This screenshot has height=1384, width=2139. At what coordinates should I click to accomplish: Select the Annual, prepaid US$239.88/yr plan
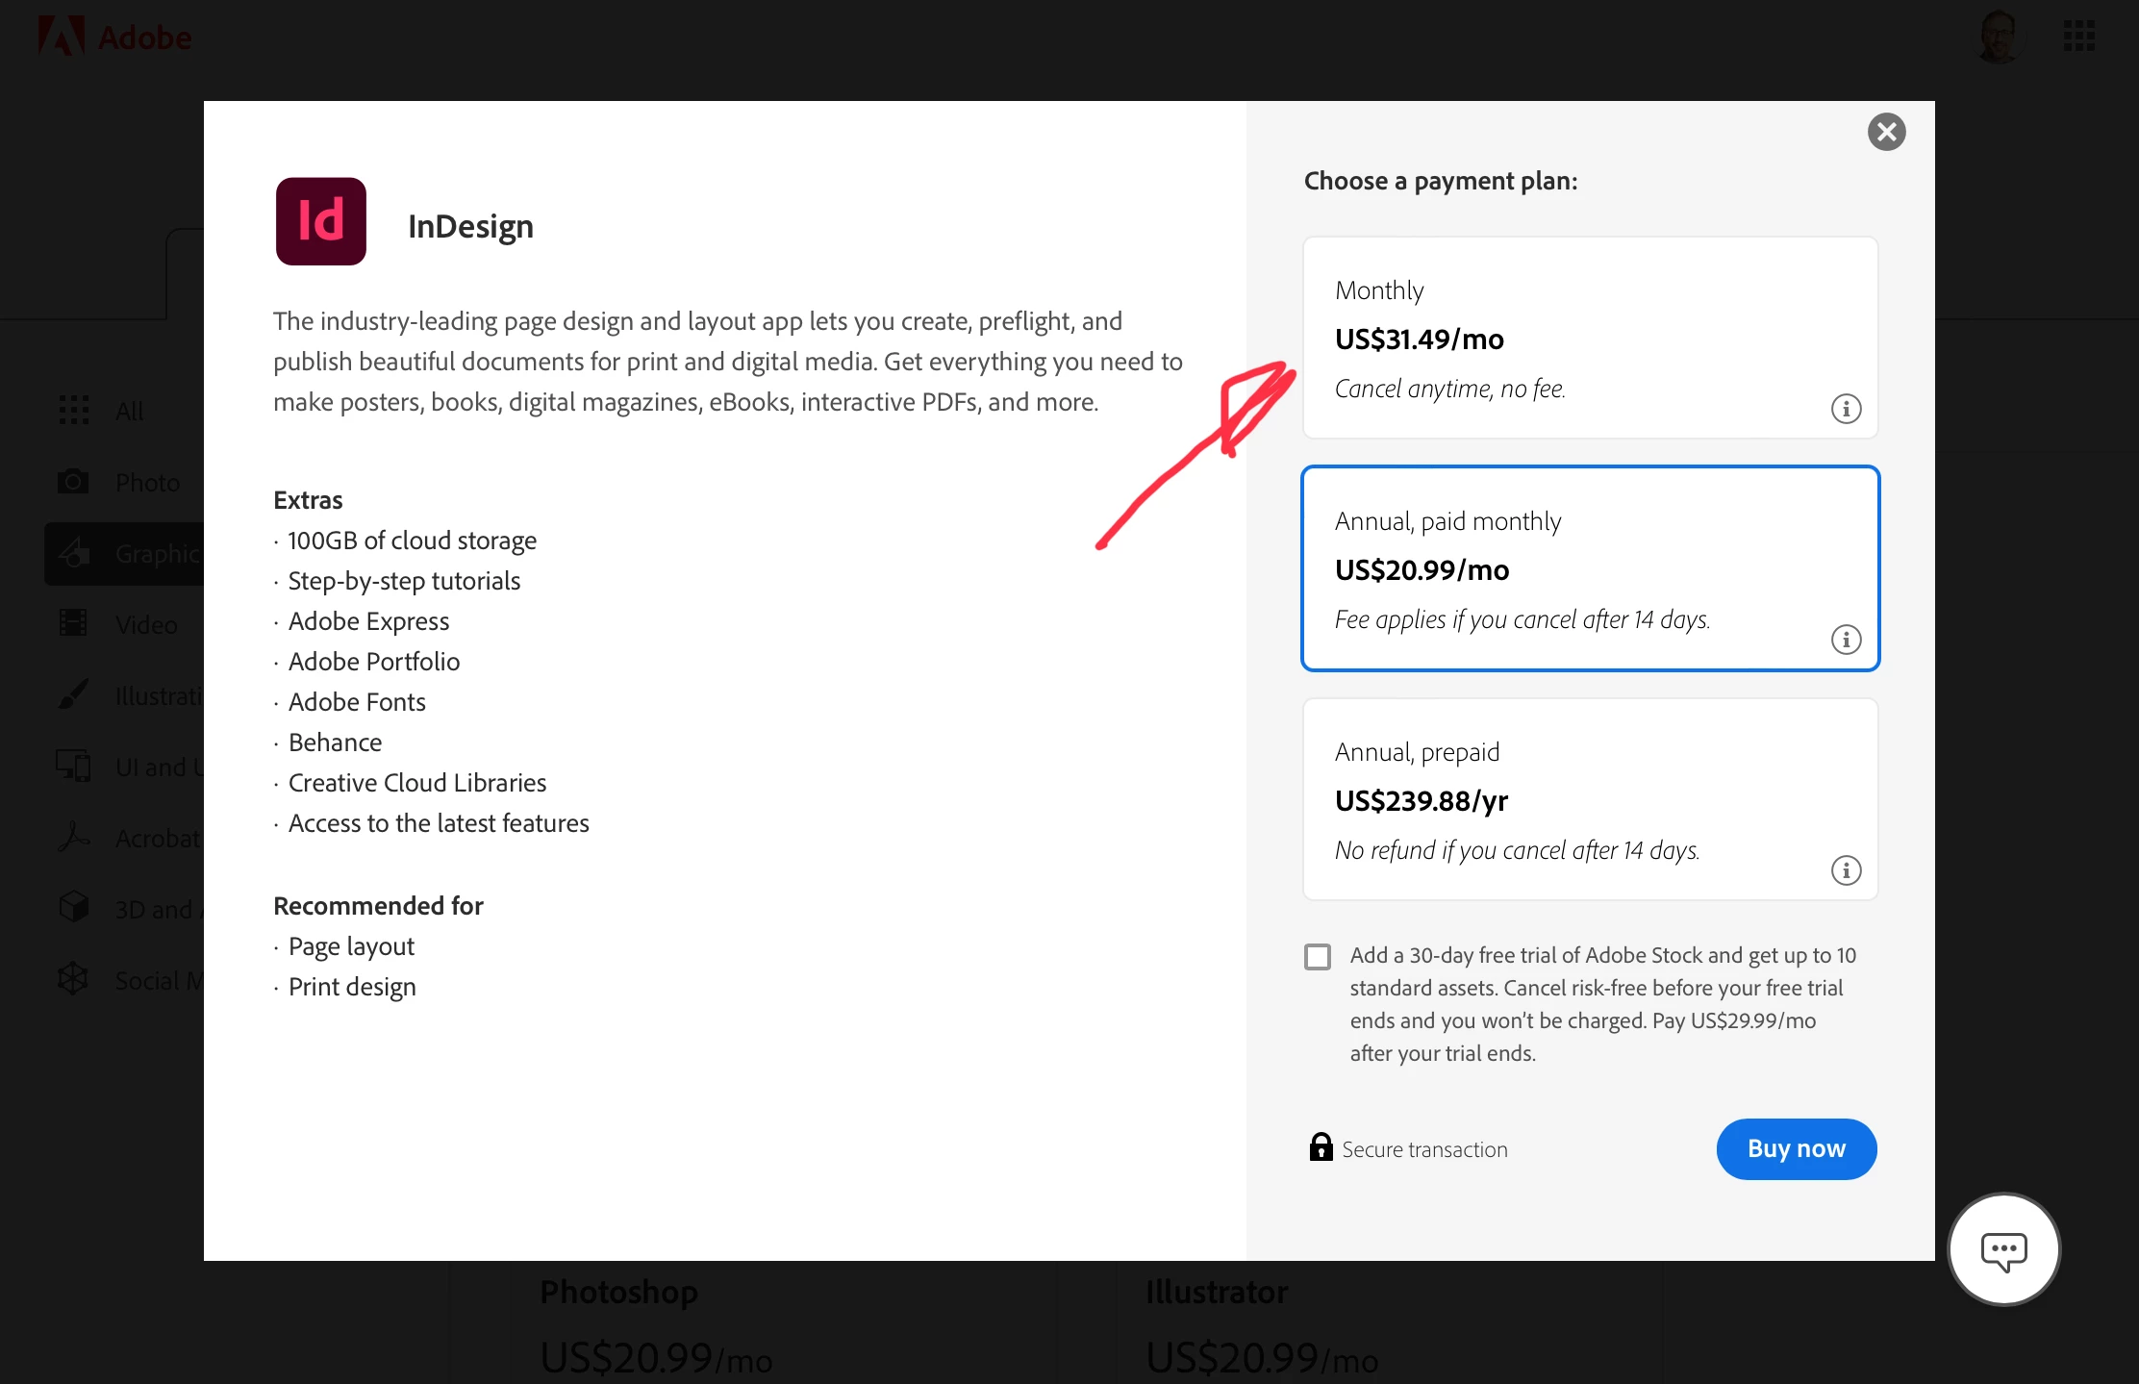pos(1589,798)
